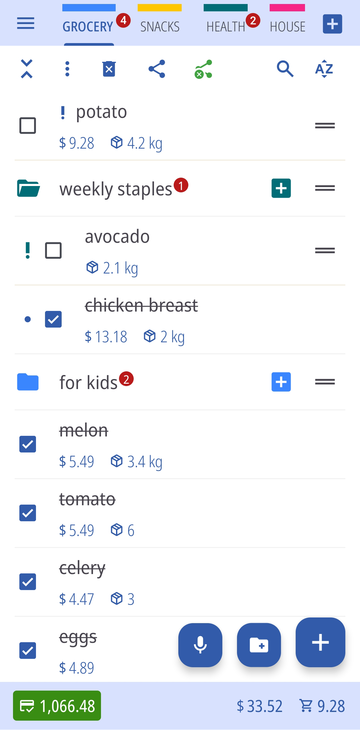
Task: Add item to weekly staples folder
Action: coord(281,188)
